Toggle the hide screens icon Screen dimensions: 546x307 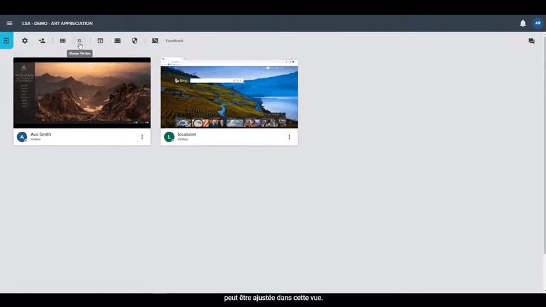coord(155,41)
